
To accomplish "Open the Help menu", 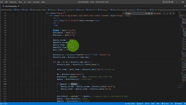I will click(43, 2).
